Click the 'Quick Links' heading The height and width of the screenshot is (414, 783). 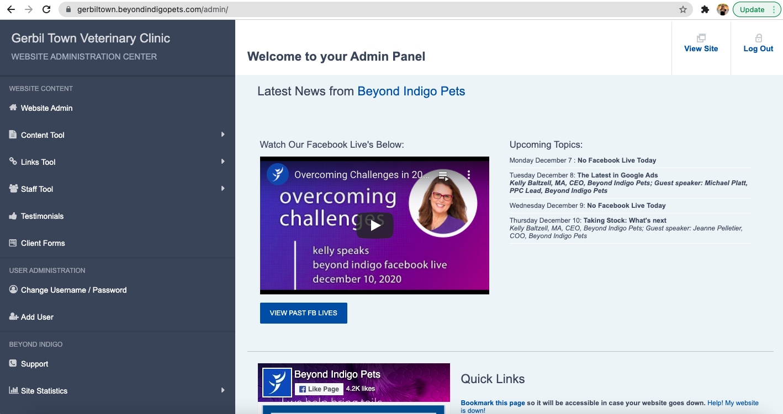pyautogui.click(x=493, y=379)
